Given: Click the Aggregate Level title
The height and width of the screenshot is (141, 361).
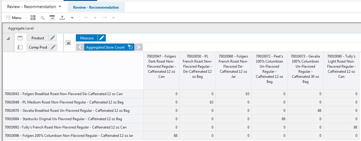Looking at the screenshot, I should pyautogui.click(x=21, y=28).
